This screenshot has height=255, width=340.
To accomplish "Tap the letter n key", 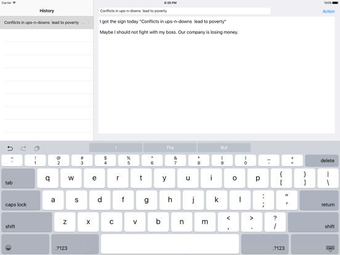I will click(x=182, y=222).
